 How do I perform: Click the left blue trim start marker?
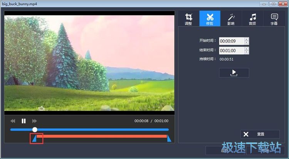click(x=34, y=139)
